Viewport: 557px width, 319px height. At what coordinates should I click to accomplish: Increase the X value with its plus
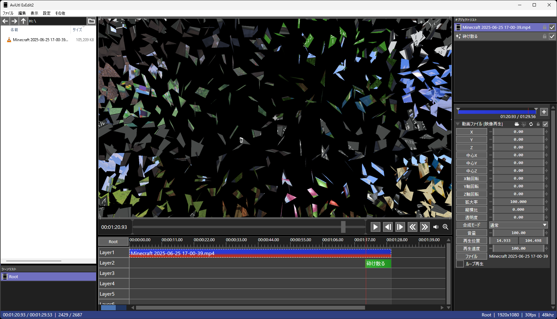click(547, 132)
